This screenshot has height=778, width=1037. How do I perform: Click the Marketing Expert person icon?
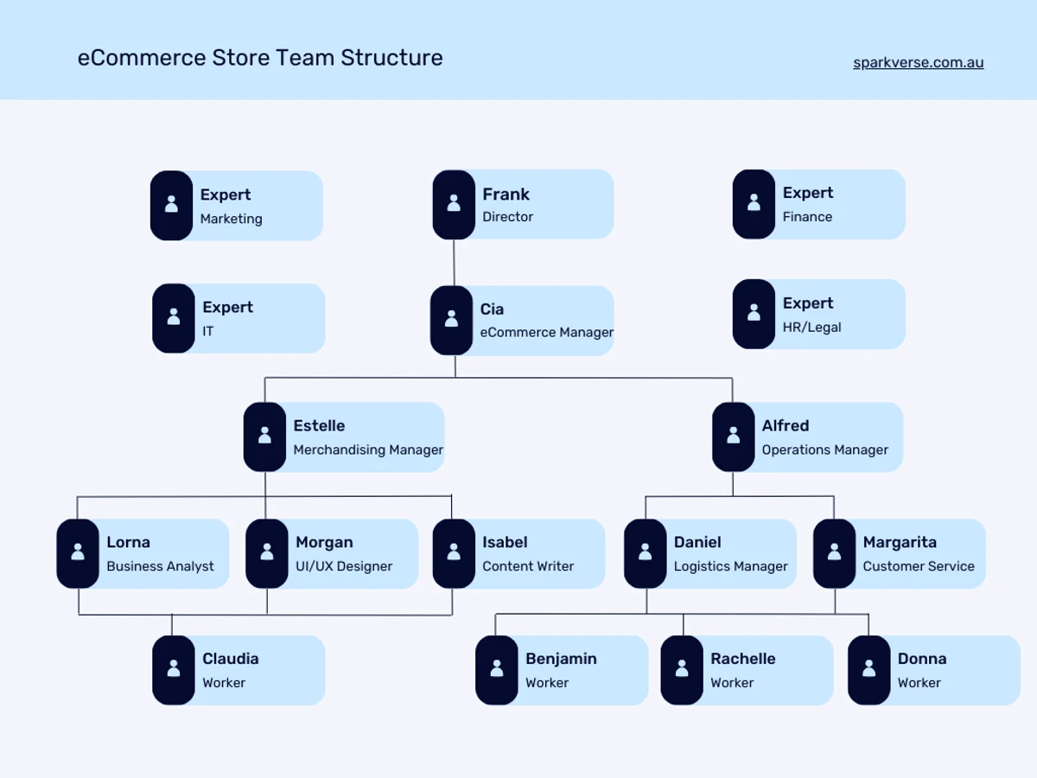(x=171, y=206)
